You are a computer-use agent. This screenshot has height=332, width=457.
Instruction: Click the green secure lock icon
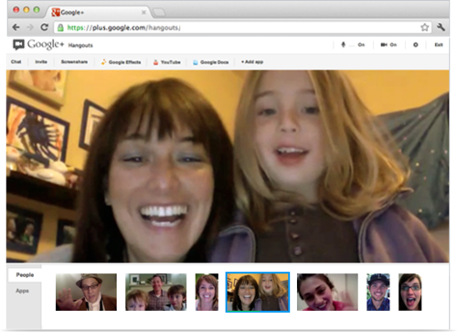point(60,27)
